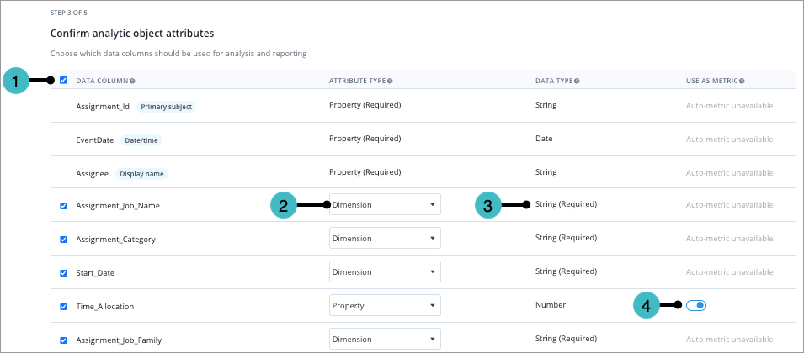Toggle the select-all checkbox in header row
The image size is (804, 353).
tap(63, 81)
